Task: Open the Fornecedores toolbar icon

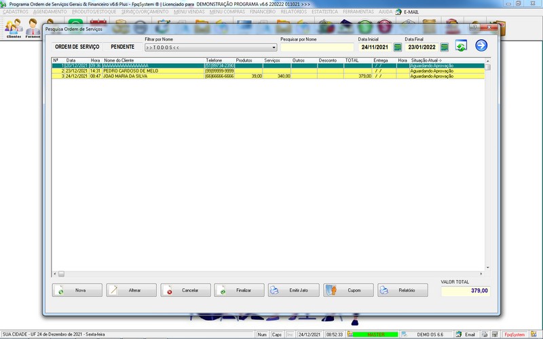Action: (x=33, y=28)
